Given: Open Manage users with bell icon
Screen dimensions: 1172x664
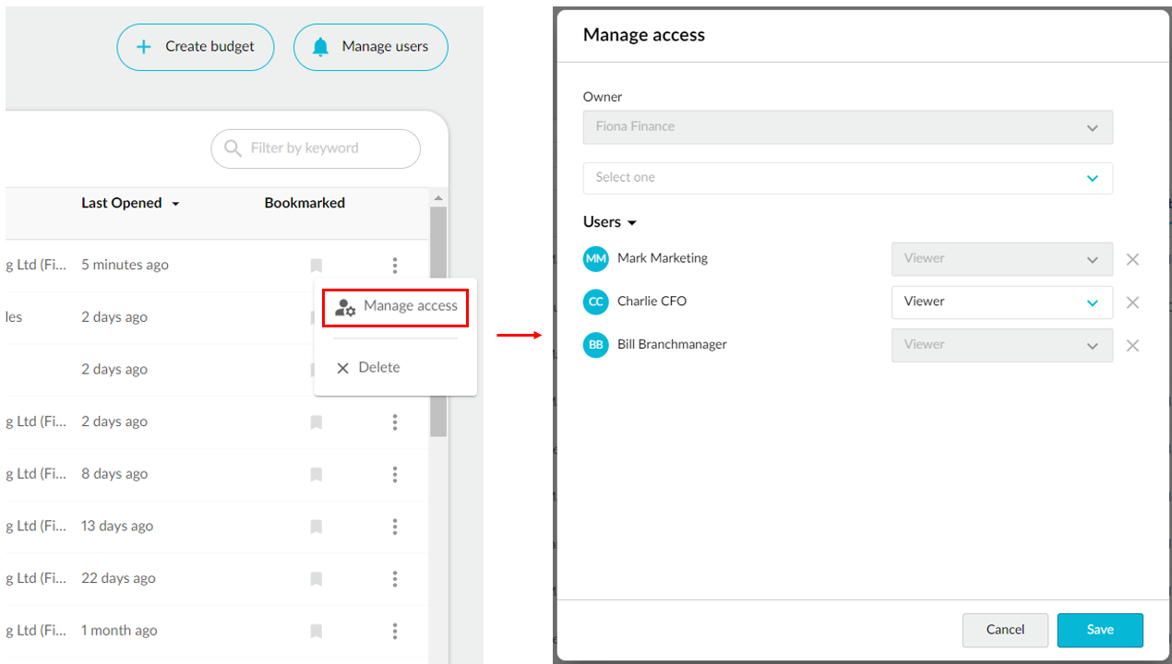Looking at the screenshot, I should [x=370, y=47].
